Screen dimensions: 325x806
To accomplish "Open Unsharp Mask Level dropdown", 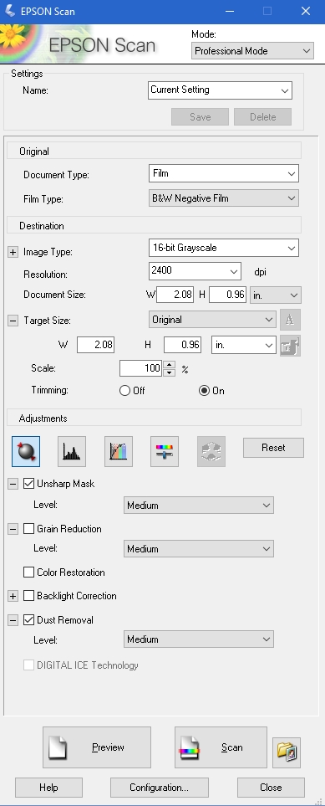I will [x=199, y=506].
